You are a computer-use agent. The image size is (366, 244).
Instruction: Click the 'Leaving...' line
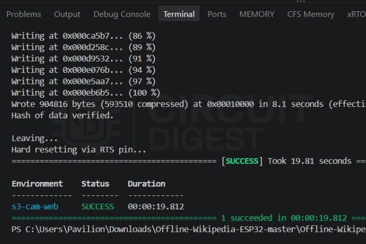pos(35,139)
